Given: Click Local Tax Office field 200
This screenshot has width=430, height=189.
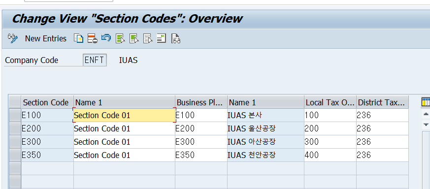Looking at the screenshot, I should [x=330, y=128].
